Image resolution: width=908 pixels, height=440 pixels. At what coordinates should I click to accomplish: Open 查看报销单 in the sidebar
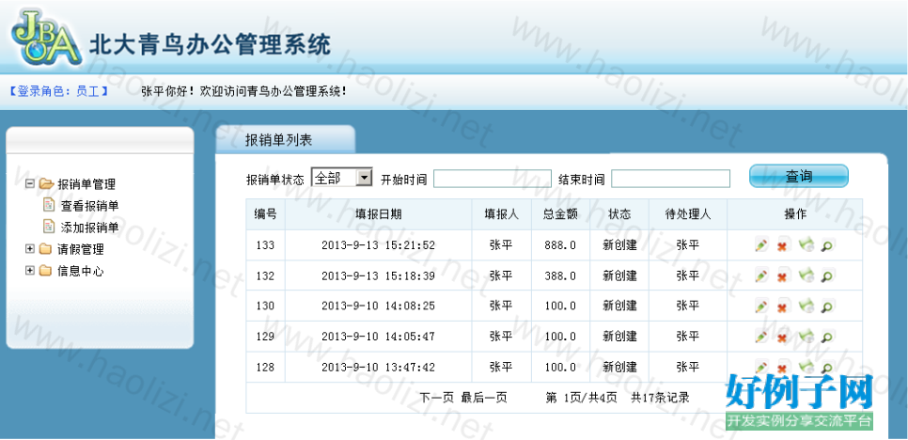tap(89, 206)
